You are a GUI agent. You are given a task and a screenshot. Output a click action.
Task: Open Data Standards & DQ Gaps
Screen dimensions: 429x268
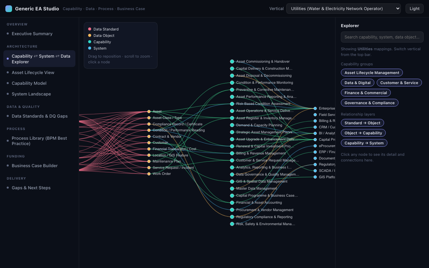pyautogui.click(x=39, y=116)
